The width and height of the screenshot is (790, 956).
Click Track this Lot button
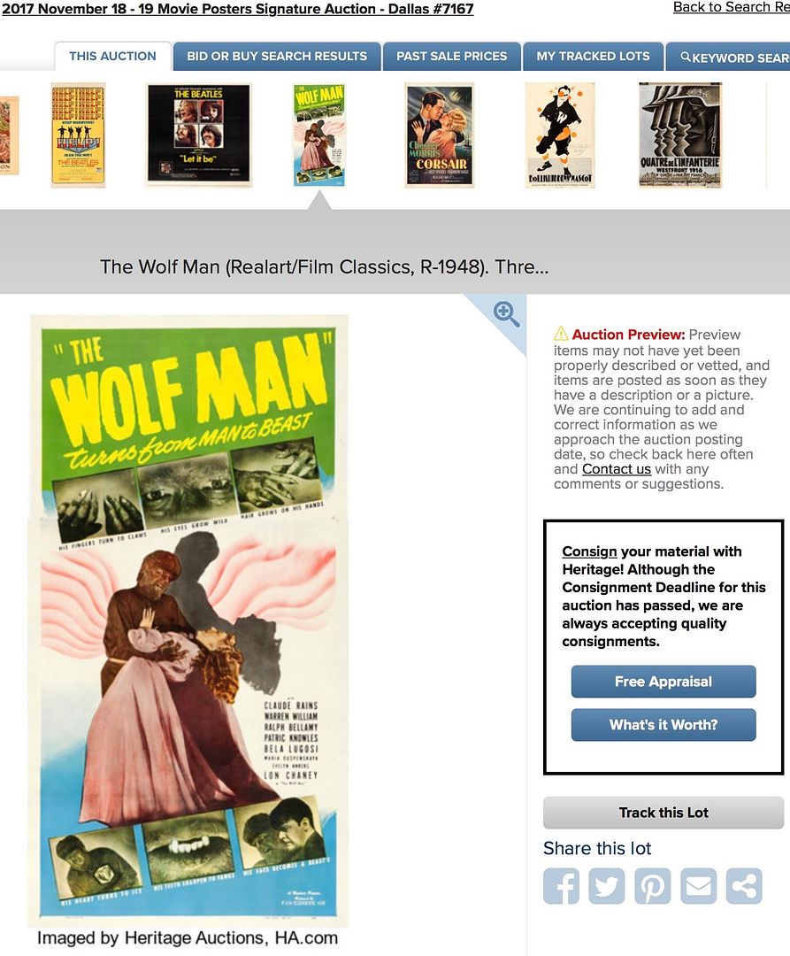[663, 813]
